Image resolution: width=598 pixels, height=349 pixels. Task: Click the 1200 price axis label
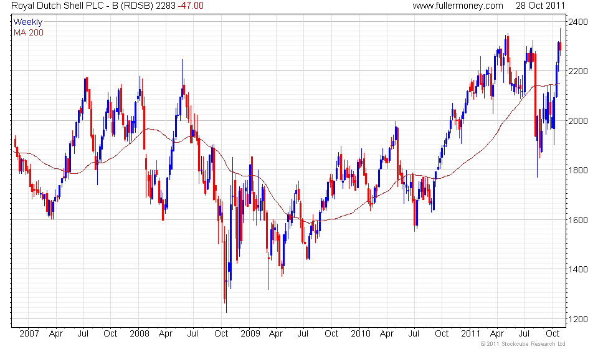pyautogui.click(x=578, y=319)
